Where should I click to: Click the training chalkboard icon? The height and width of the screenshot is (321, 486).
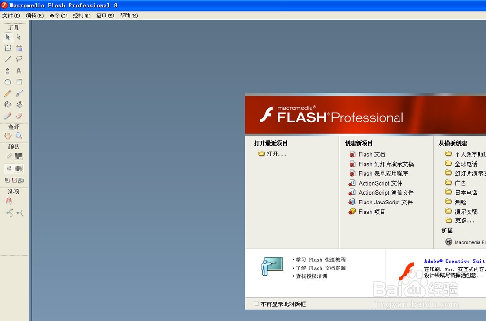point(272,266)
